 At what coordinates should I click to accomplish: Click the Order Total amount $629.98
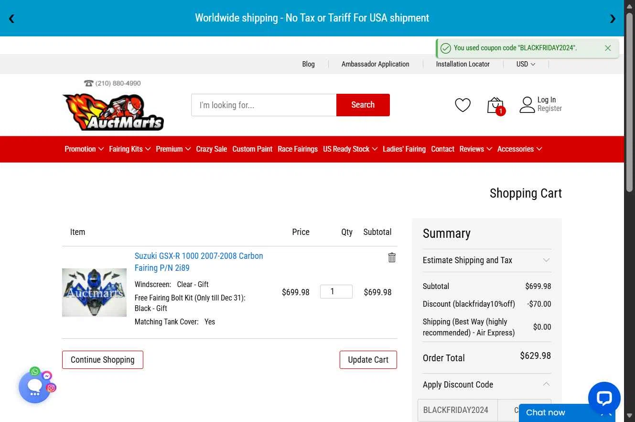535,356
